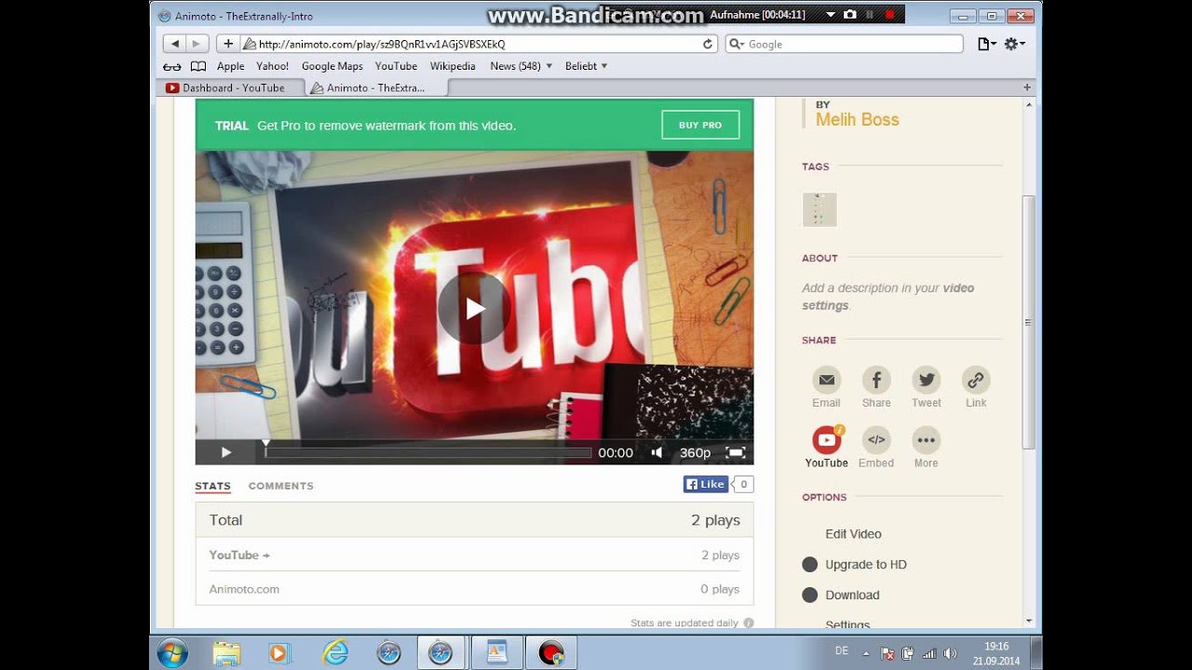Reload the page with the refresh icon

[708, 44]
